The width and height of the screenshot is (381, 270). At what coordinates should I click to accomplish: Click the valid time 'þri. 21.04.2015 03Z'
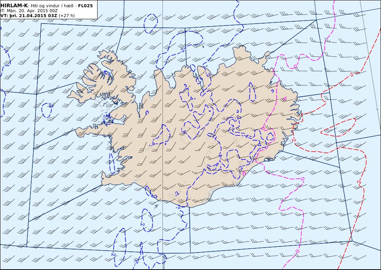click(x=34, y=16)
